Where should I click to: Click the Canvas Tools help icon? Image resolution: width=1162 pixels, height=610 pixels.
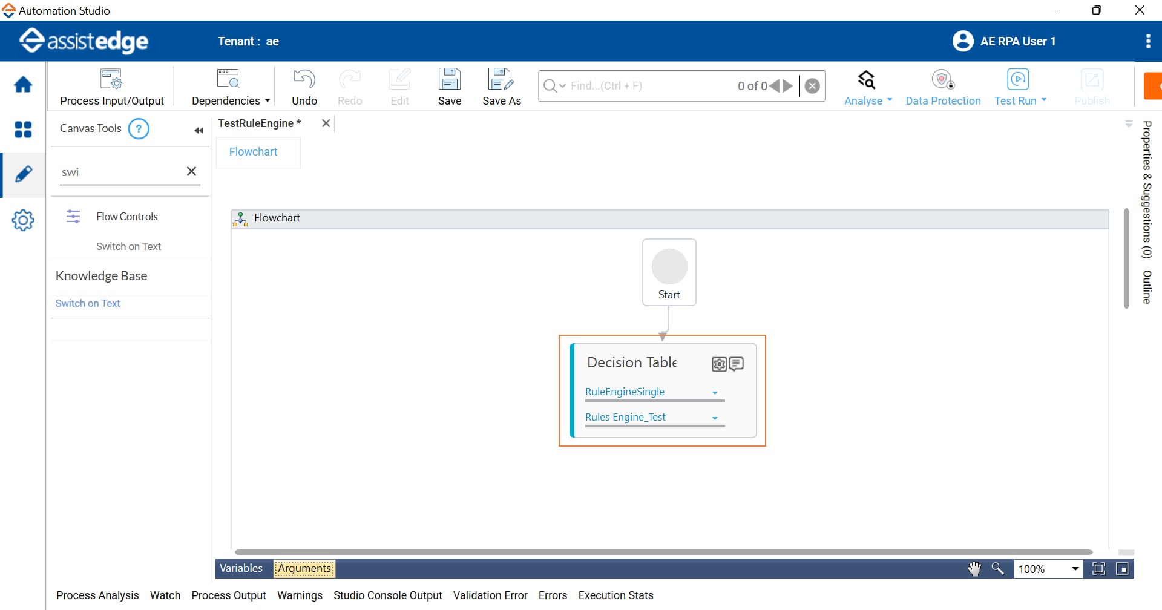click(139, 129)
